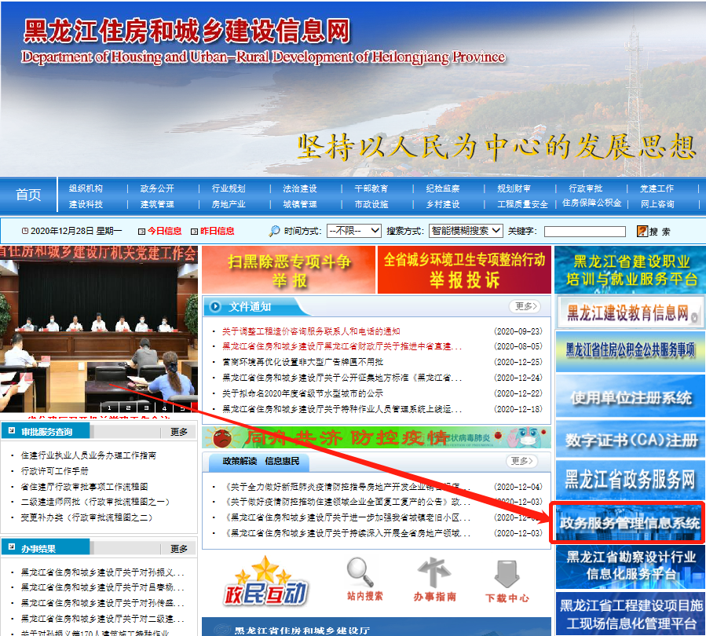Open the 行政许可工作手册 link
Image resolution: width=706 pixels, height=636 pixels.
pos(55,471)
